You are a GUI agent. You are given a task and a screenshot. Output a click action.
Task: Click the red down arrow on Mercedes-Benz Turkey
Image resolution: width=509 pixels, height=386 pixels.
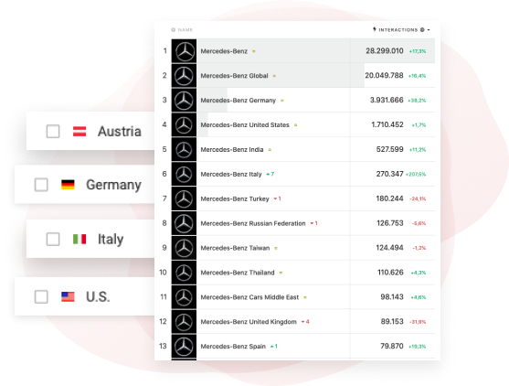(276, 198)
